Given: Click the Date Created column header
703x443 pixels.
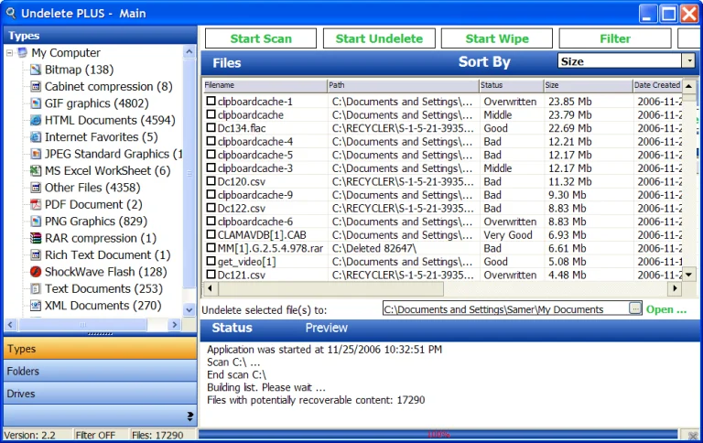Looking at the screenshot, I should [657, 85].
